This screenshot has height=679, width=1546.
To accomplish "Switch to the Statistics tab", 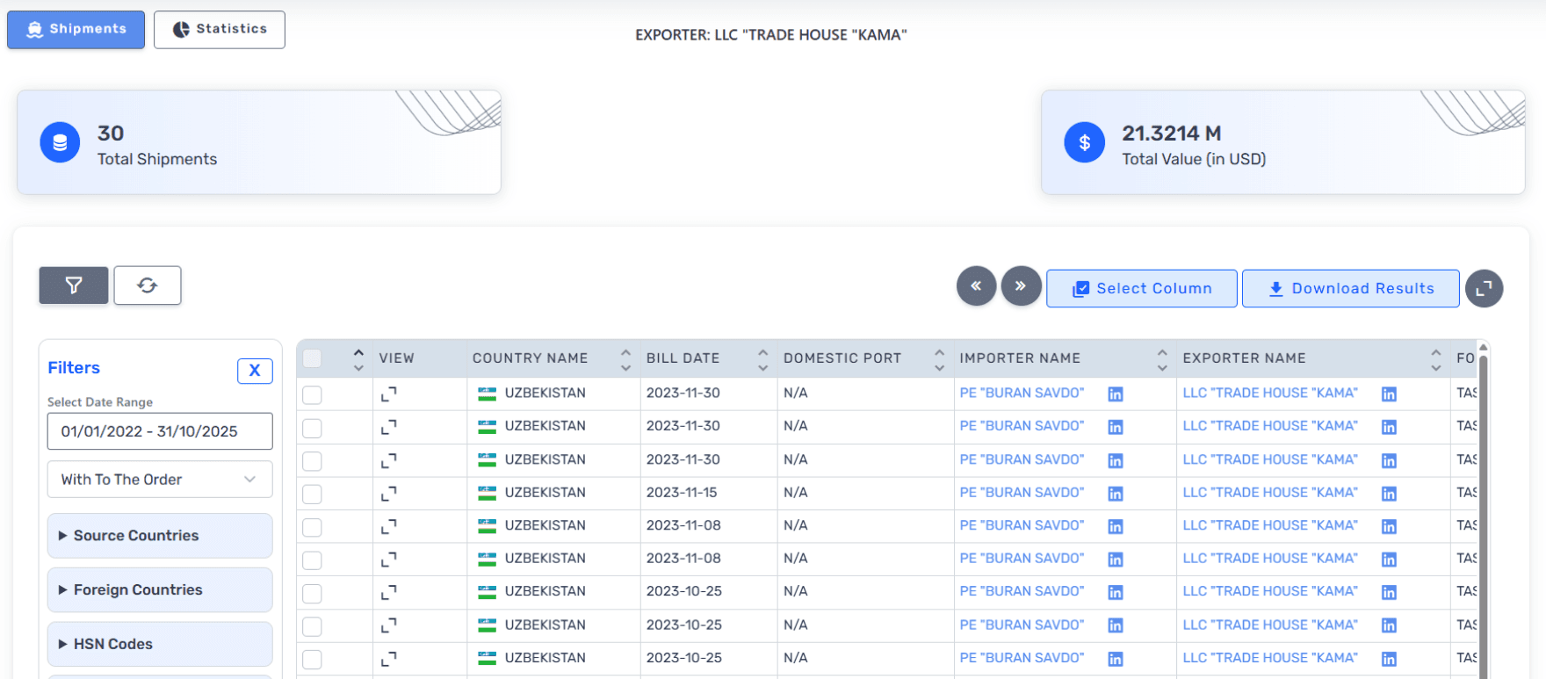I will [220, 29].
